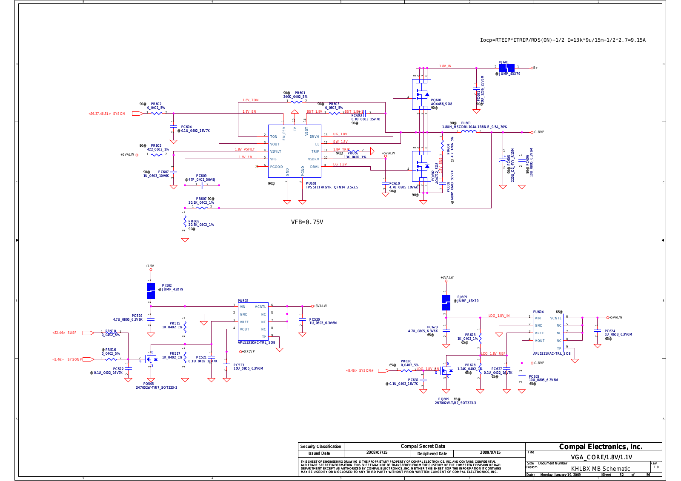Click the PGOOD no-connect X marker
The width and height of the screenshot is (681, 481).
[257, 166]
